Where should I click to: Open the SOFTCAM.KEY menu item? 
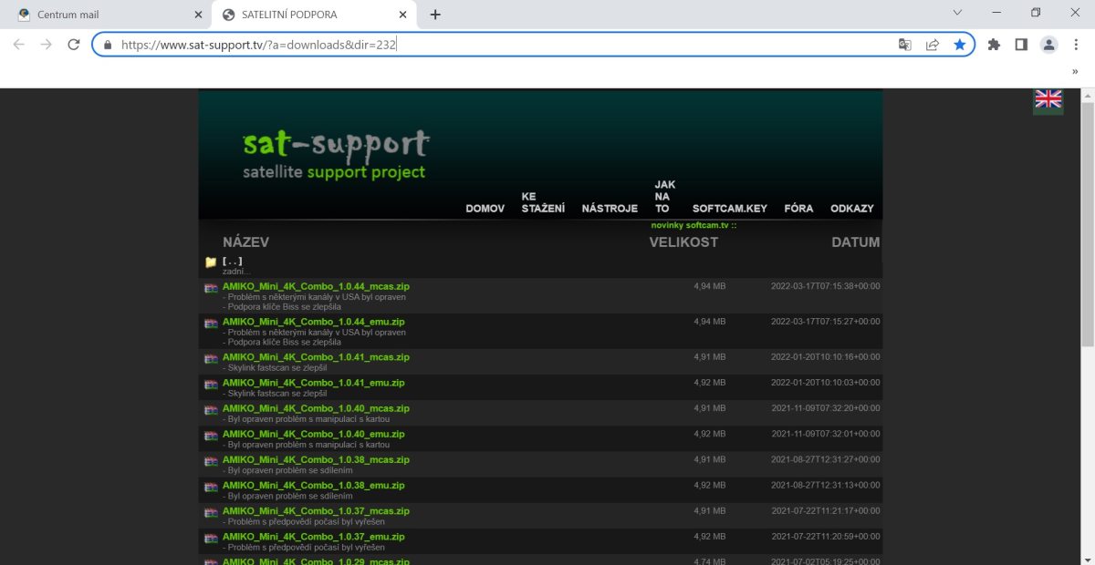730,209
